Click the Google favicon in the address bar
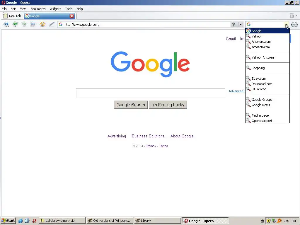The height and width of the screenshot is (225, 300). tap(61, 25)
